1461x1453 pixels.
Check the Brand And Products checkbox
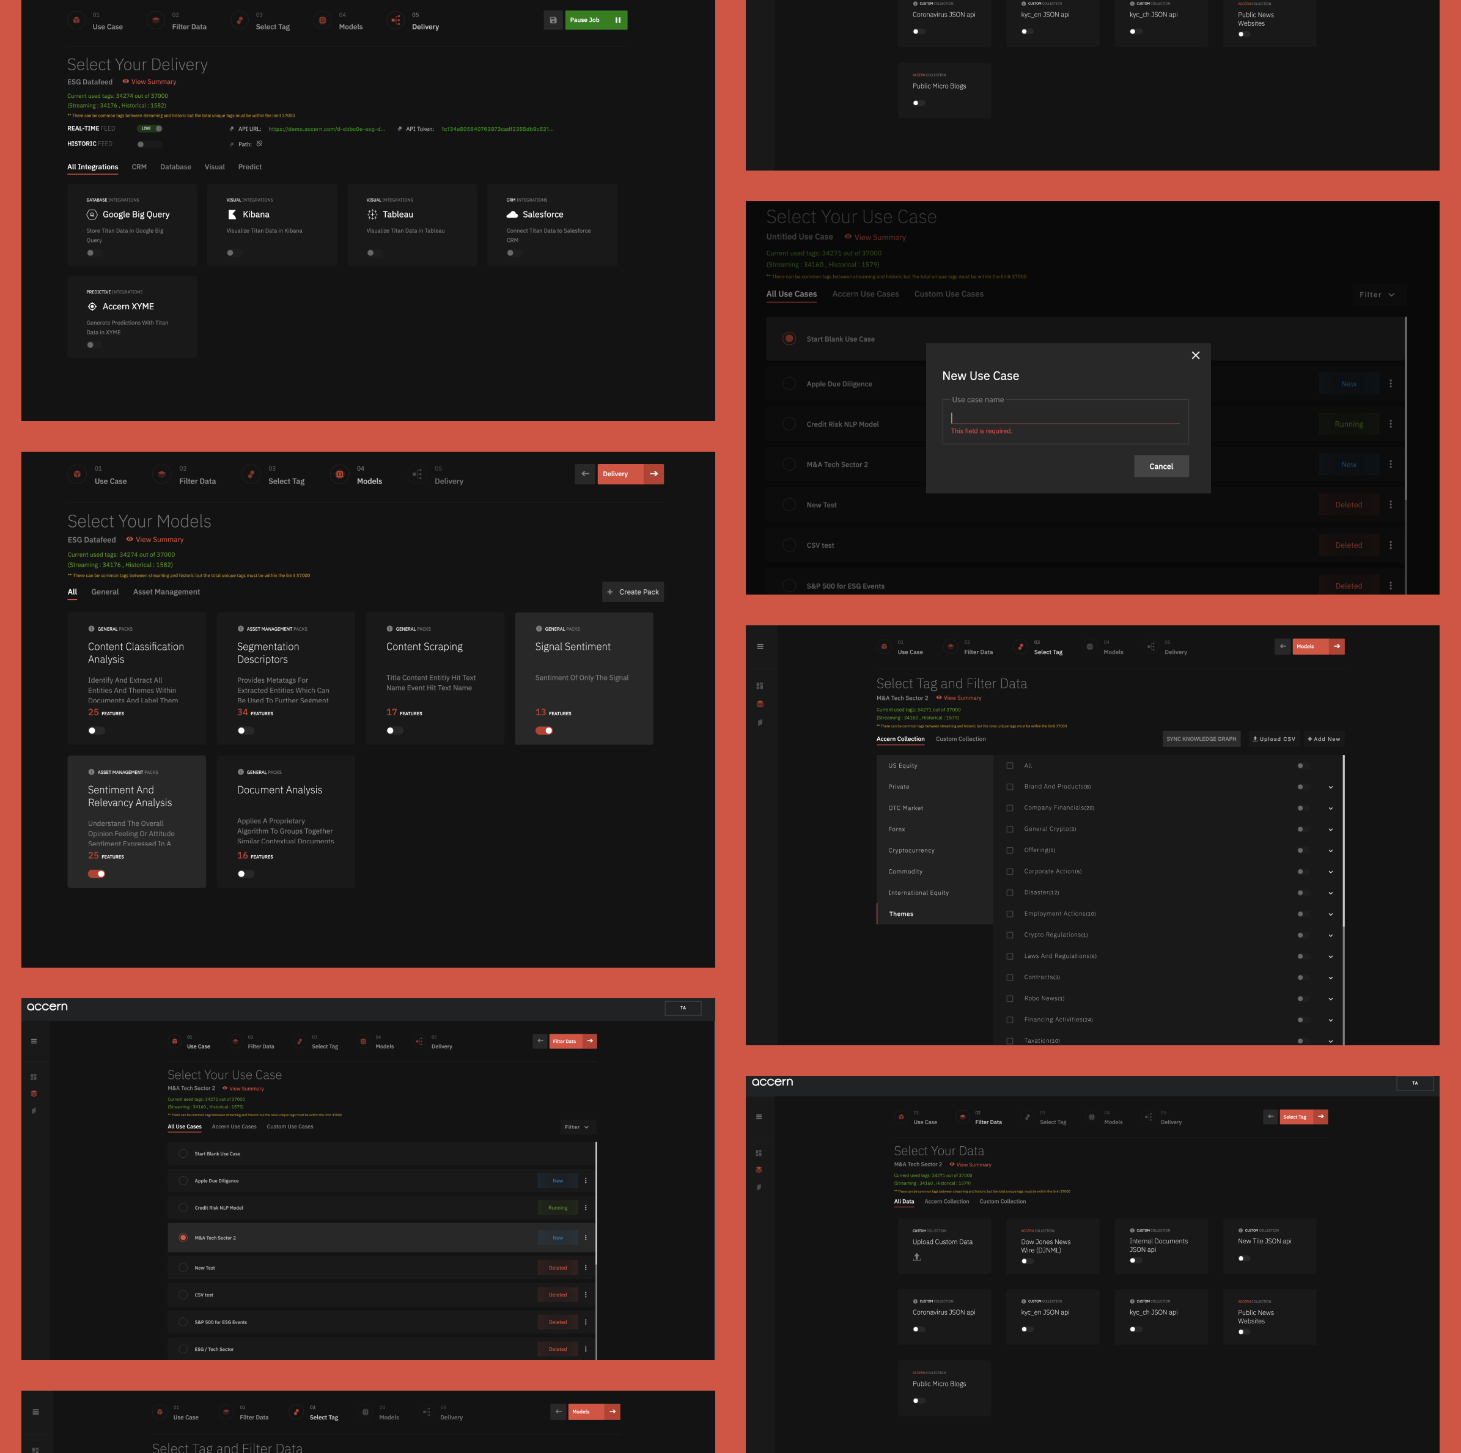pyautogui.click(x=1009, y=787)
